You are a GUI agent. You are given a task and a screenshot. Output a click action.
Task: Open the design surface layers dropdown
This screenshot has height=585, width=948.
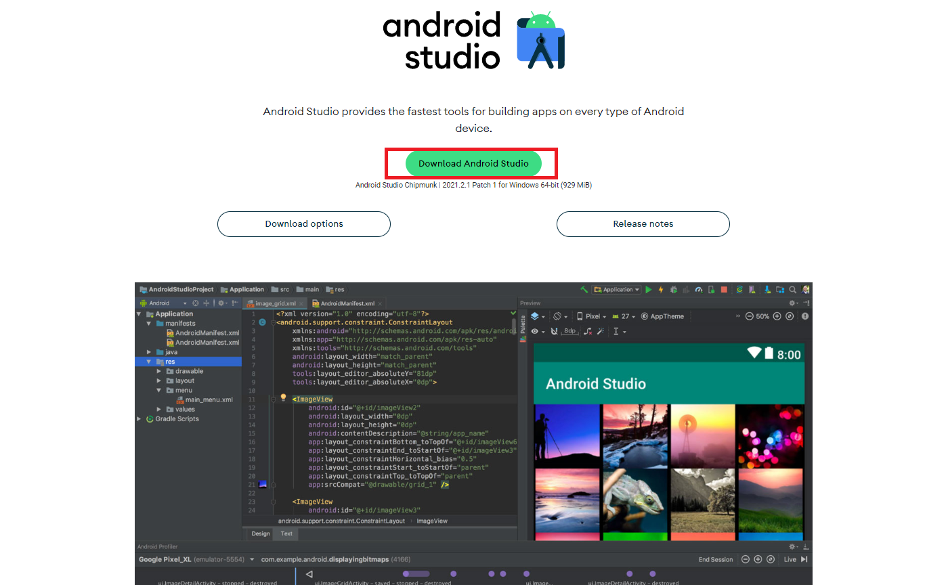538,316
